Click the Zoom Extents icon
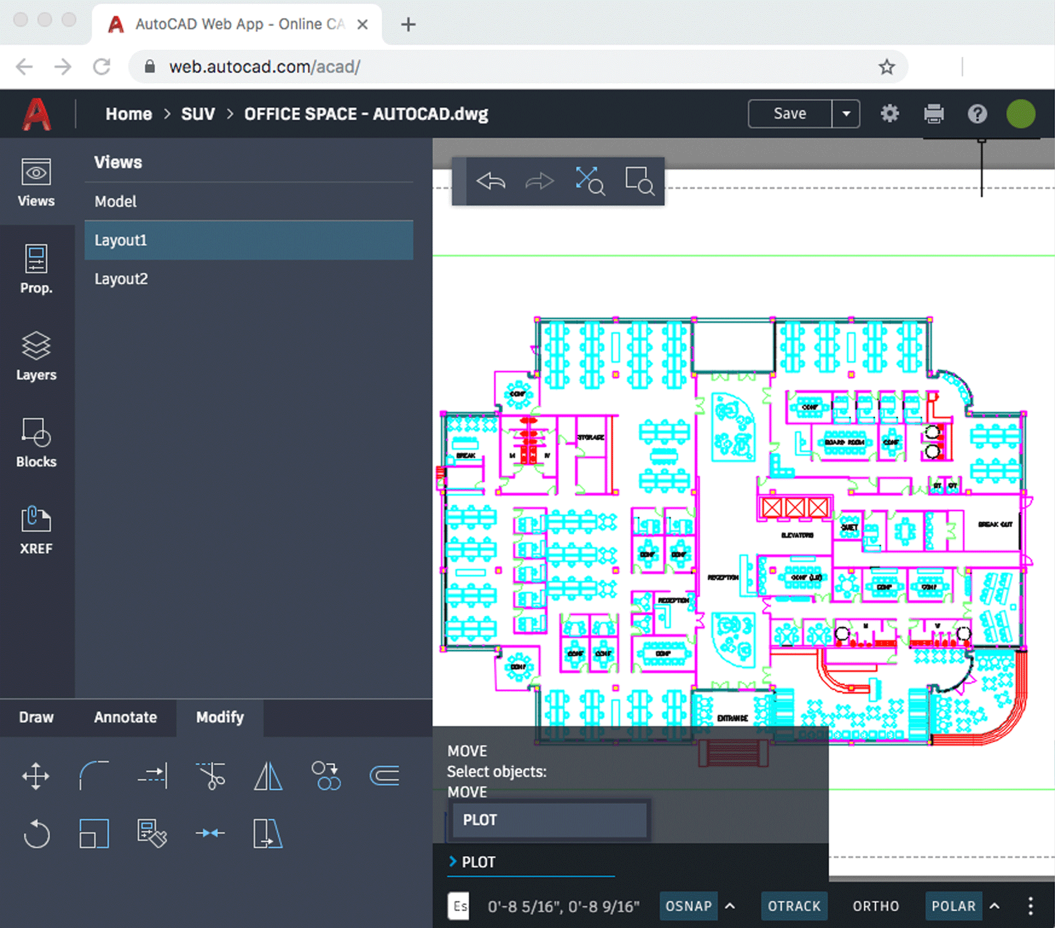 pyautogui.click(x=590, y=181)
